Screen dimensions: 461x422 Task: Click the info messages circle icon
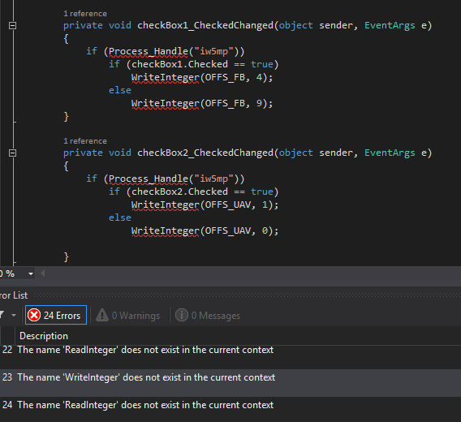click(x=182, y=315)
